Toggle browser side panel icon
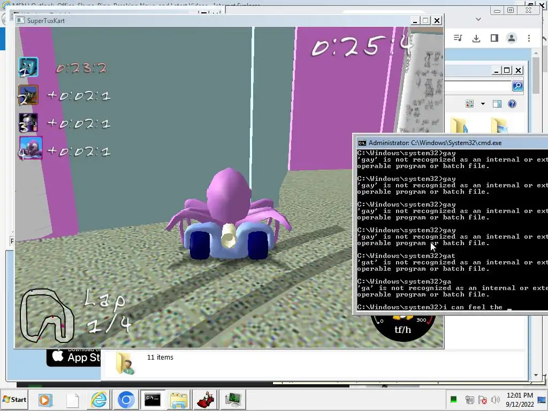This screenshot has height=411, width=548. 494,38
